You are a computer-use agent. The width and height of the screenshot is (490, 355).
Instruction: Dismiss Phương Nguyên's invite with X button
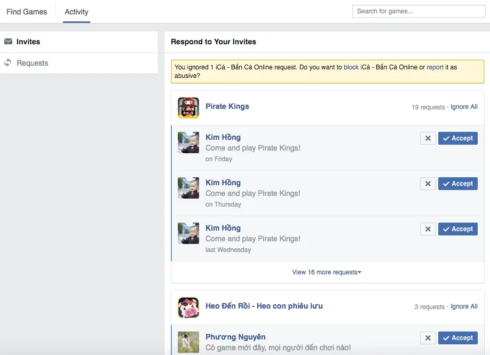click(x=428, y=338)
